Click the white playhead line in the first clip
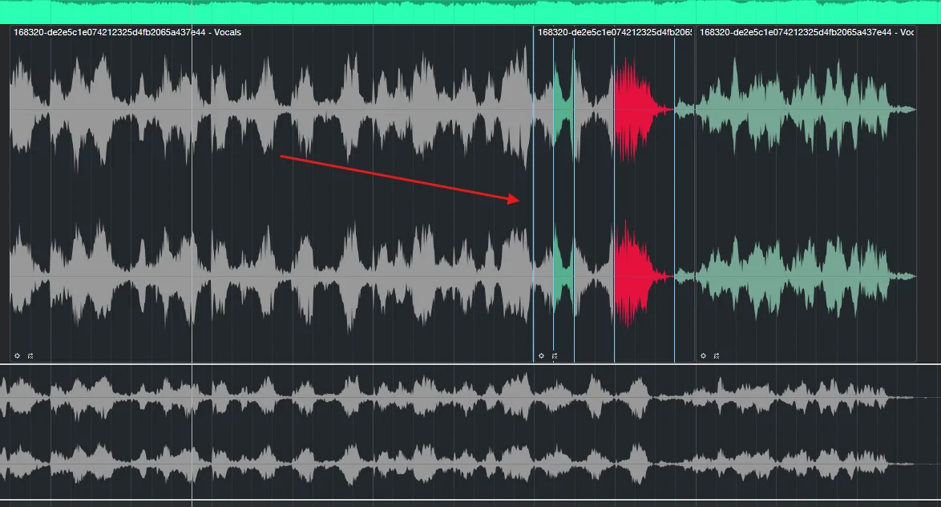 (x=192, y=193)
